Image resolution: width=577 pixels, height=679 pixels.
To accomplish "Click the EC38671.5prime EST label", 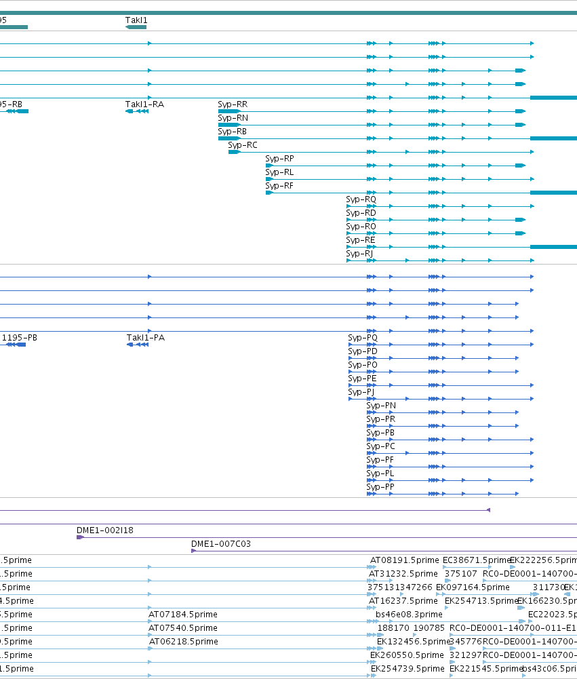I will click(x=477, y=560).
